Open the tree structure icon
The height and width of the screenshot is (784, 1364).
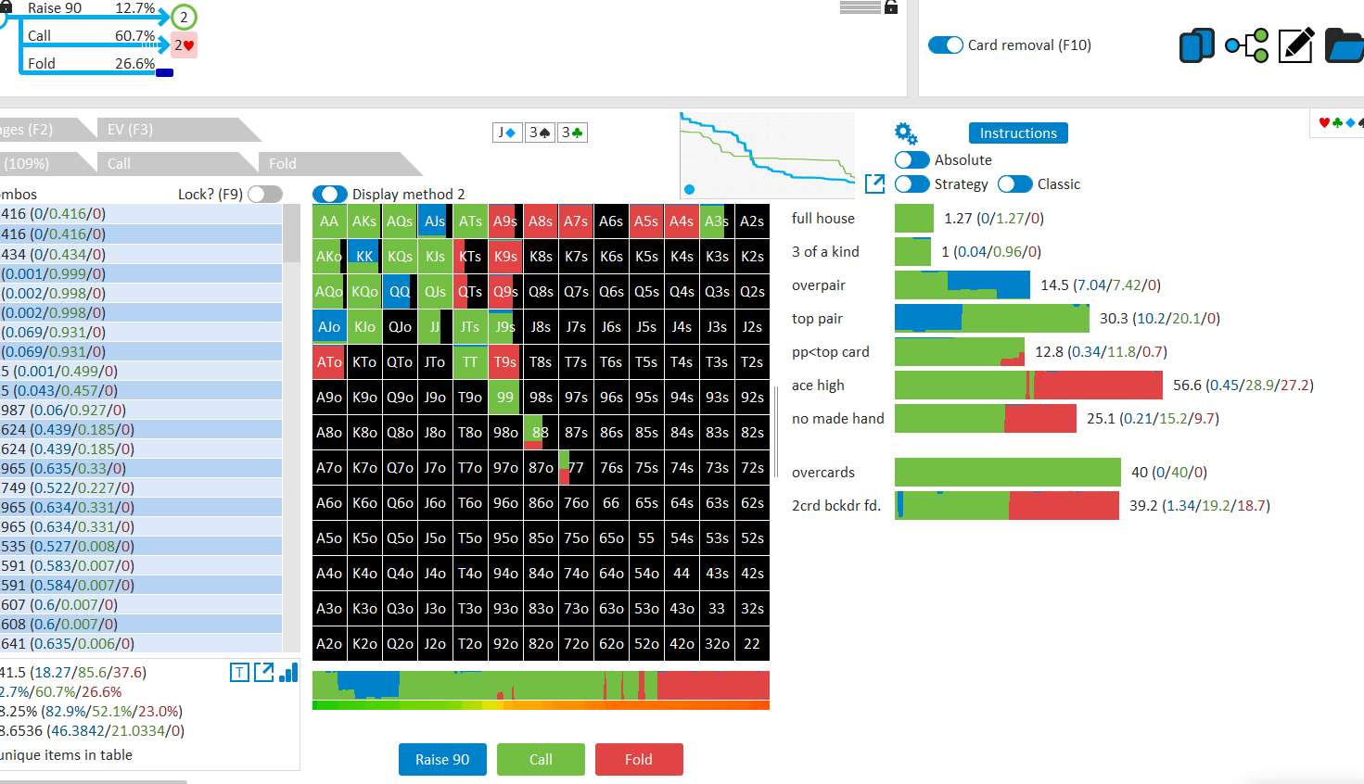[x=1246, y=45]
